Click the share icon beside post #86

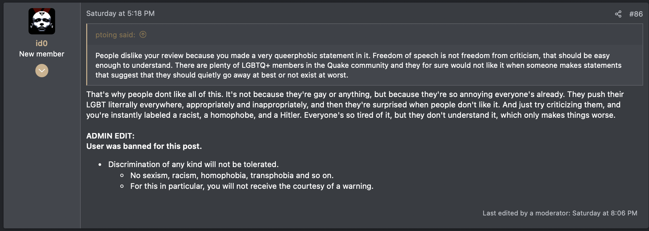click(618, 14)
